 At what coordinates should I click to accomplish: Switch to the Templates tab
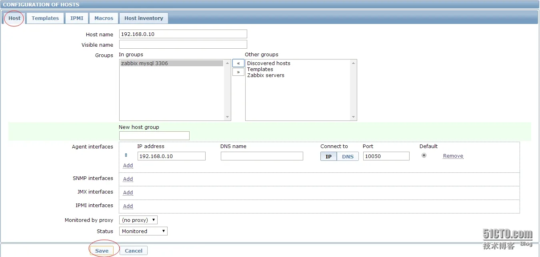click(45, 18)
